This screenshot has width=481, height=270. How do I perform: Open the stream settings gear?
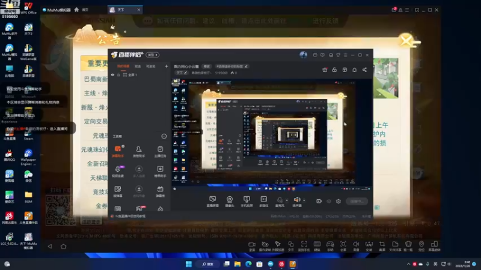coord(339,201)
